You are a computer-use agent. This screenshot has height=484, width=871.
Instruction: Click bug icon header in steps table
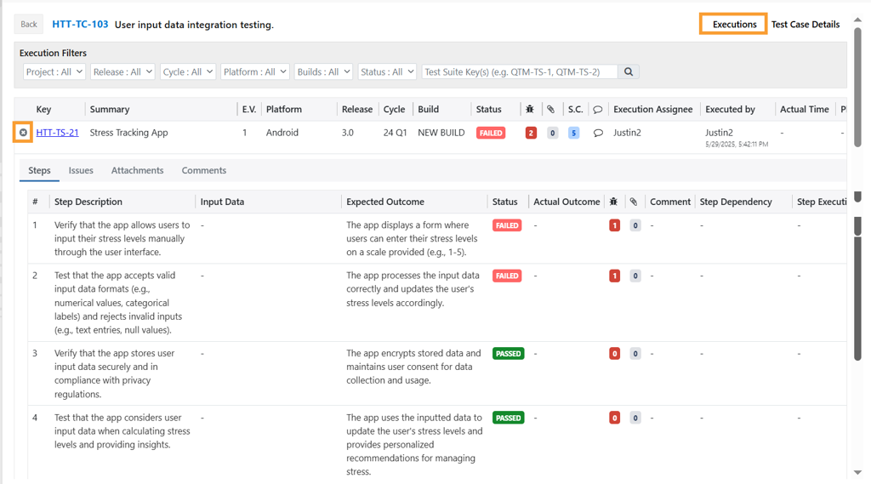613,202
